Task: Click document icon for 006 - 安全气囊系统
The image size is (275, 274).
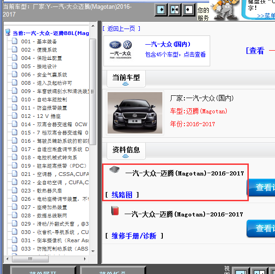Action: click(15, 74)
